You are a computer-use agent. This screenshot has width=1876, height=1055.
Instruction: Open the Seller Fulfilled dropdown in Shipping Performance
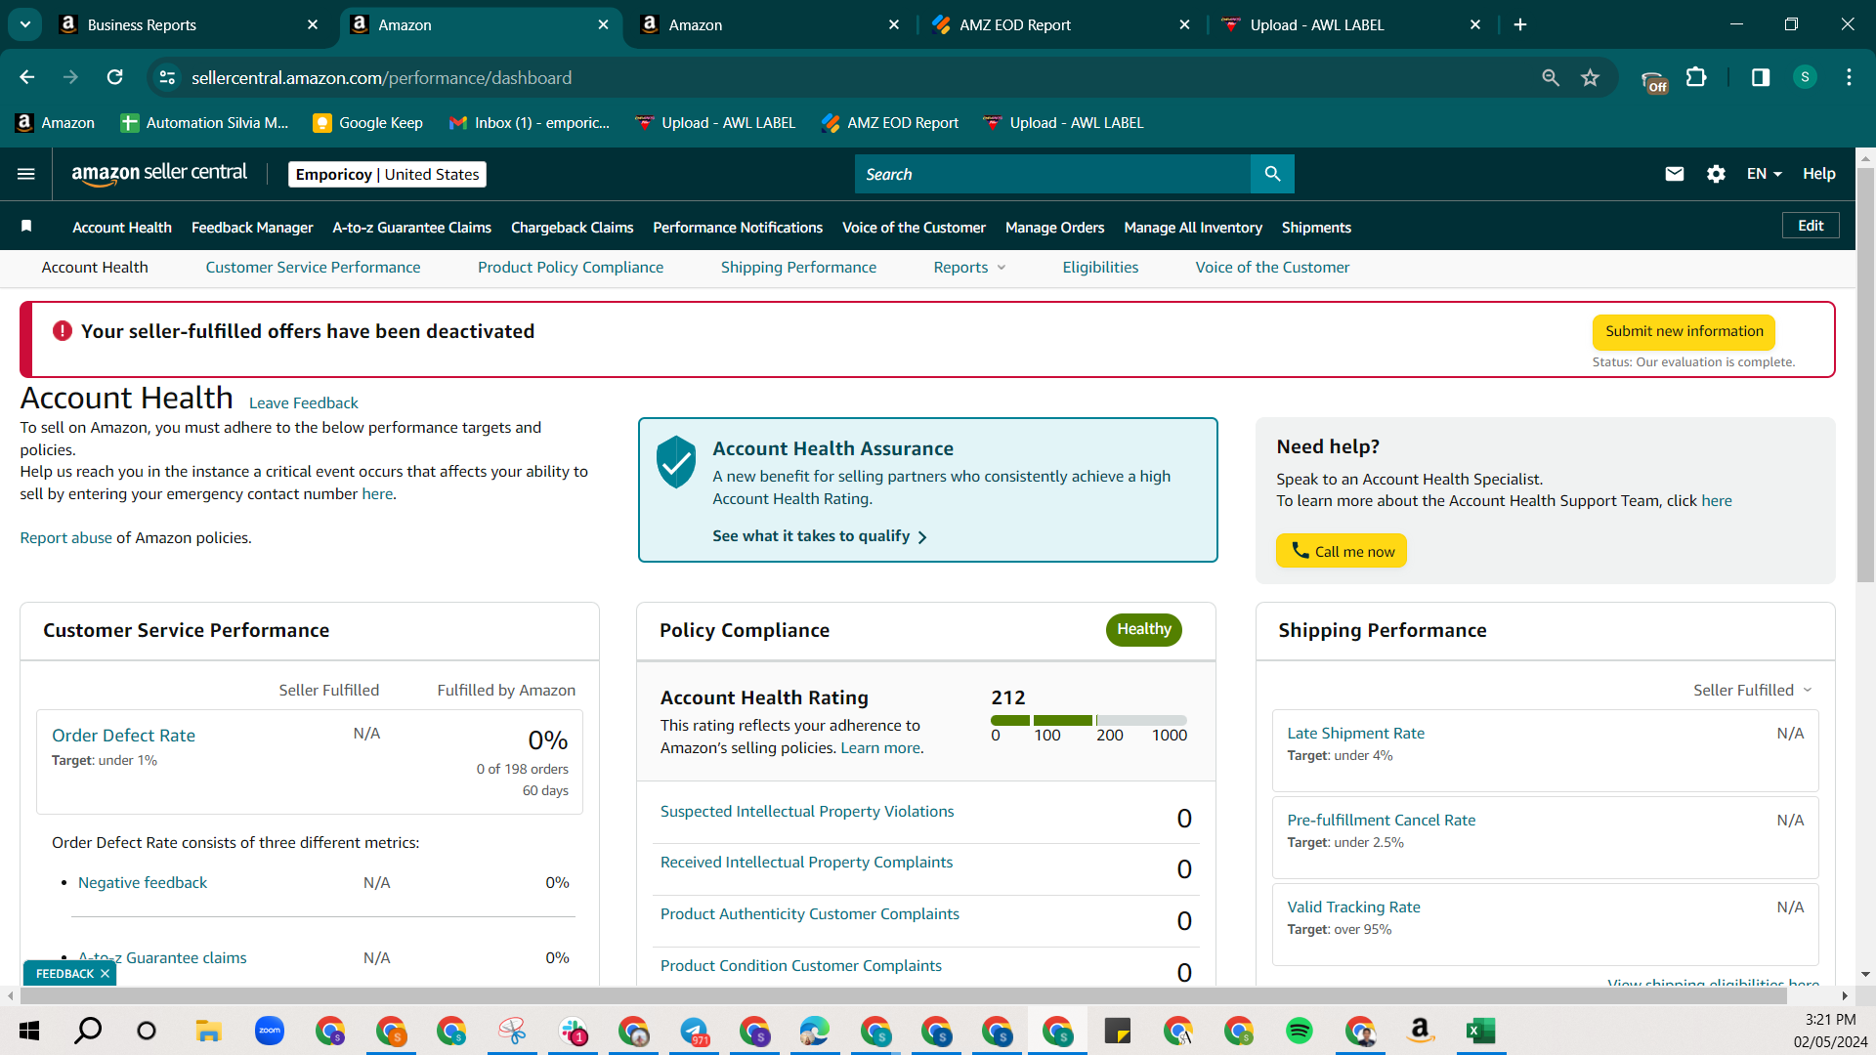point(1753,690)
